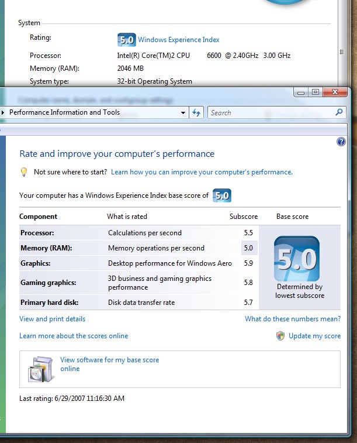Click the 5.7 hard disk subscore

(x=248, y=303)
